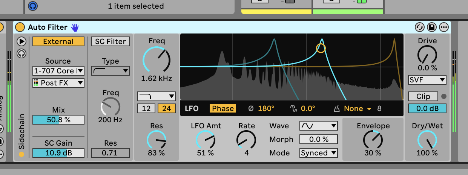
Task: Toggle the LFO Phase mode button
Action: [223, 108]
